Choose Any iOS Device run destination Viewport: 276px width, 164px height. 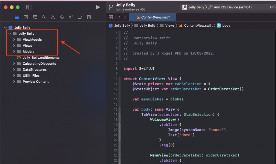click(x=233, y=7)
